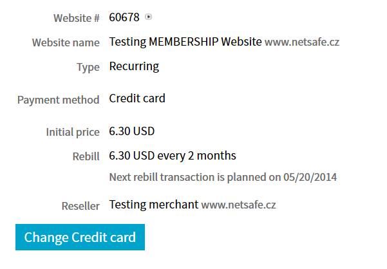This screenshot has height=269, width=387.
Task: Click the next rebill date 05/20/2014 note
Action: click(223, 177)
